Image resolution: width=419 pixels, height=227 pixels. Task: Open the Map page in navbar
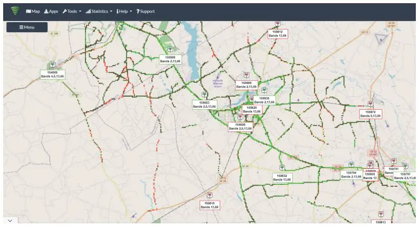(x=33, y=11)
